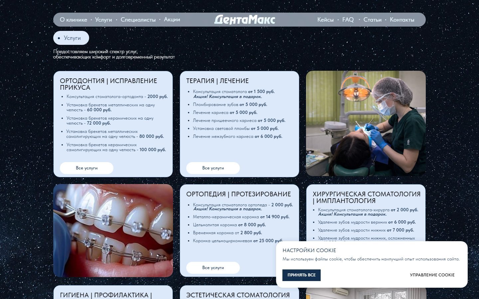Open the Услуги navigation link
This screenshot has width=479, height=299.
(x=103, y=20)
